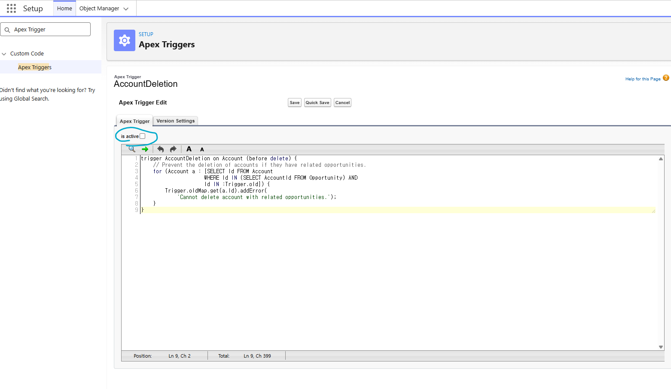671x389 pixels.
Task: Select the Home tab
Action: pos(64,9)
